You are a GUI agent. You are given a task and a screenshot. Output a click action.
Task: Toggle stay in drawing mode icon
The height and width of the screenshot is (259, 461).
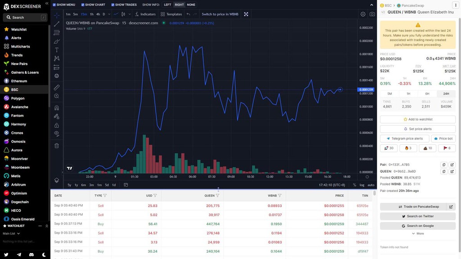57,116
